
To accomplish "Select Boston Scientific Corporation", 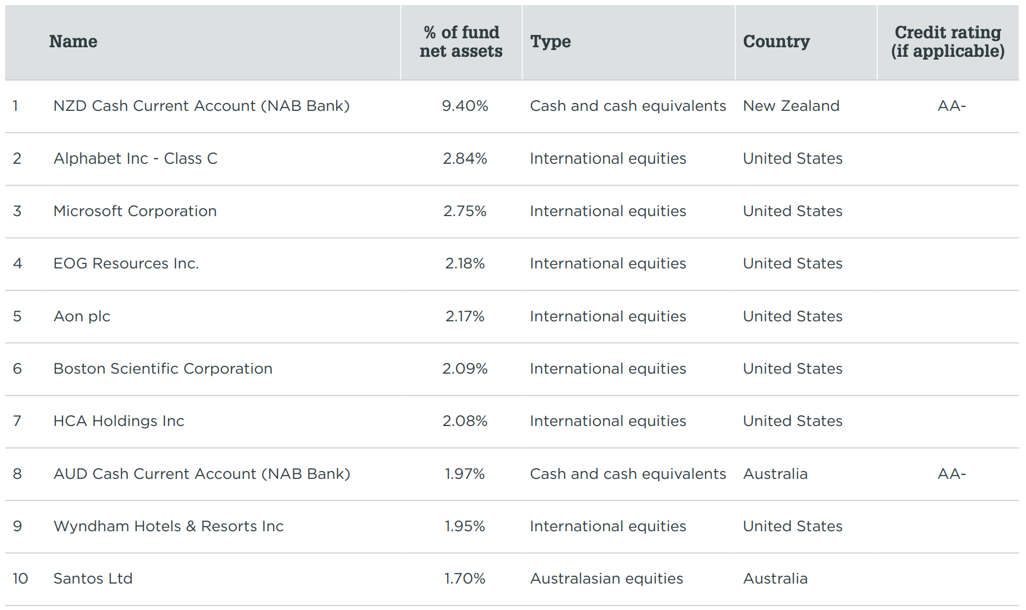I will click(x=163, y=369).
